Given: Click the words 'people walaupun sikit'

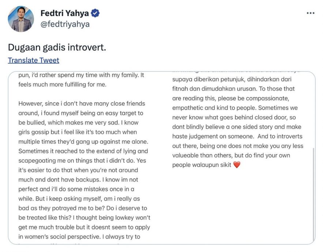Looking at the screenshot, I should coord(202,165).
